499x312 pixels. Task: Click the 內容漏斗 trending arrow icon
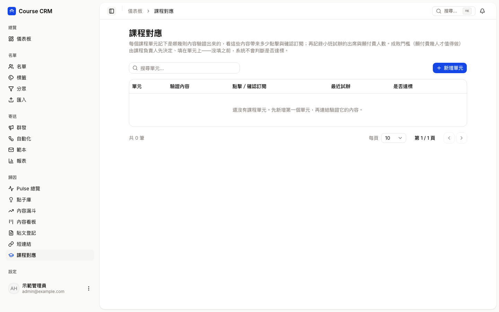point(11,211)
